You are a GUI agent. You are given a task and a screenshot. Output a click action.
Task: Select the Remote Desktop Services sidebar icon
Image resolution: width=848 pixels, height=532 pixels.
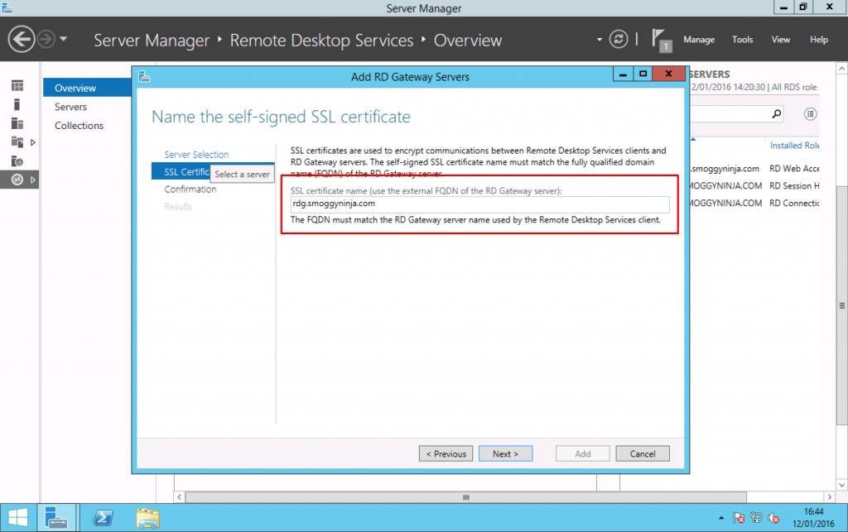pos(18,180)
